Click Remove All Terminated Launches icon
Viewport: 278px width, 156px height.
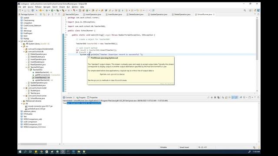[x=218, y=97]
